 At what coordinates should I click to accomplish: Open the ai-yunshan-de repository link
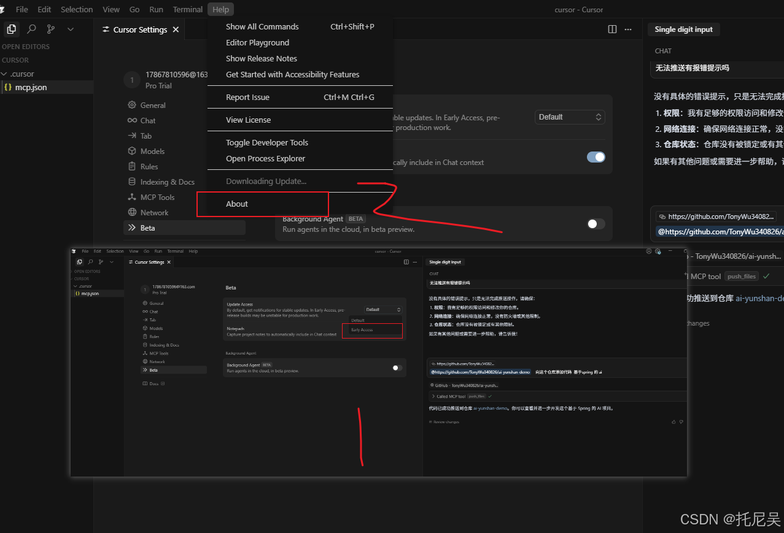759,298
